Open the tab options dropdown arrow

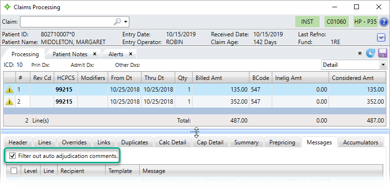coord(359,53)
